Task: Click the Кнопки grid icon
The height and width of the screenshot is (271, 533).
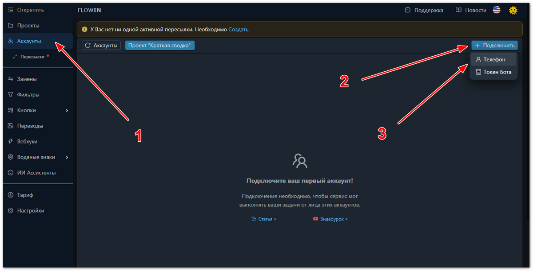Action: (11, 110)
